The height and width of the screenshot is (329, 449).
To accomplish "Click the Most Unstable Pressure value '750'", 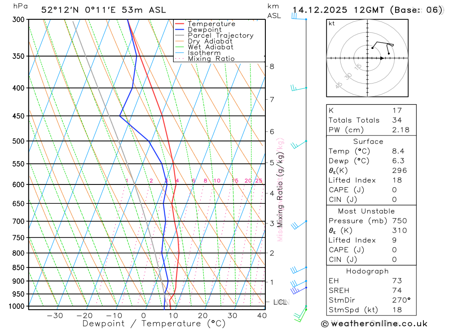I will [x=400, y=221].
